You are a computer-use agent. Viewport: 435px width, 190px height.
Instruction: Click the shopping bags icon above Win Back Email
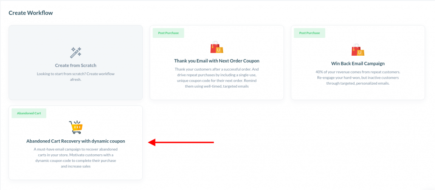click(x=358, y=50)
